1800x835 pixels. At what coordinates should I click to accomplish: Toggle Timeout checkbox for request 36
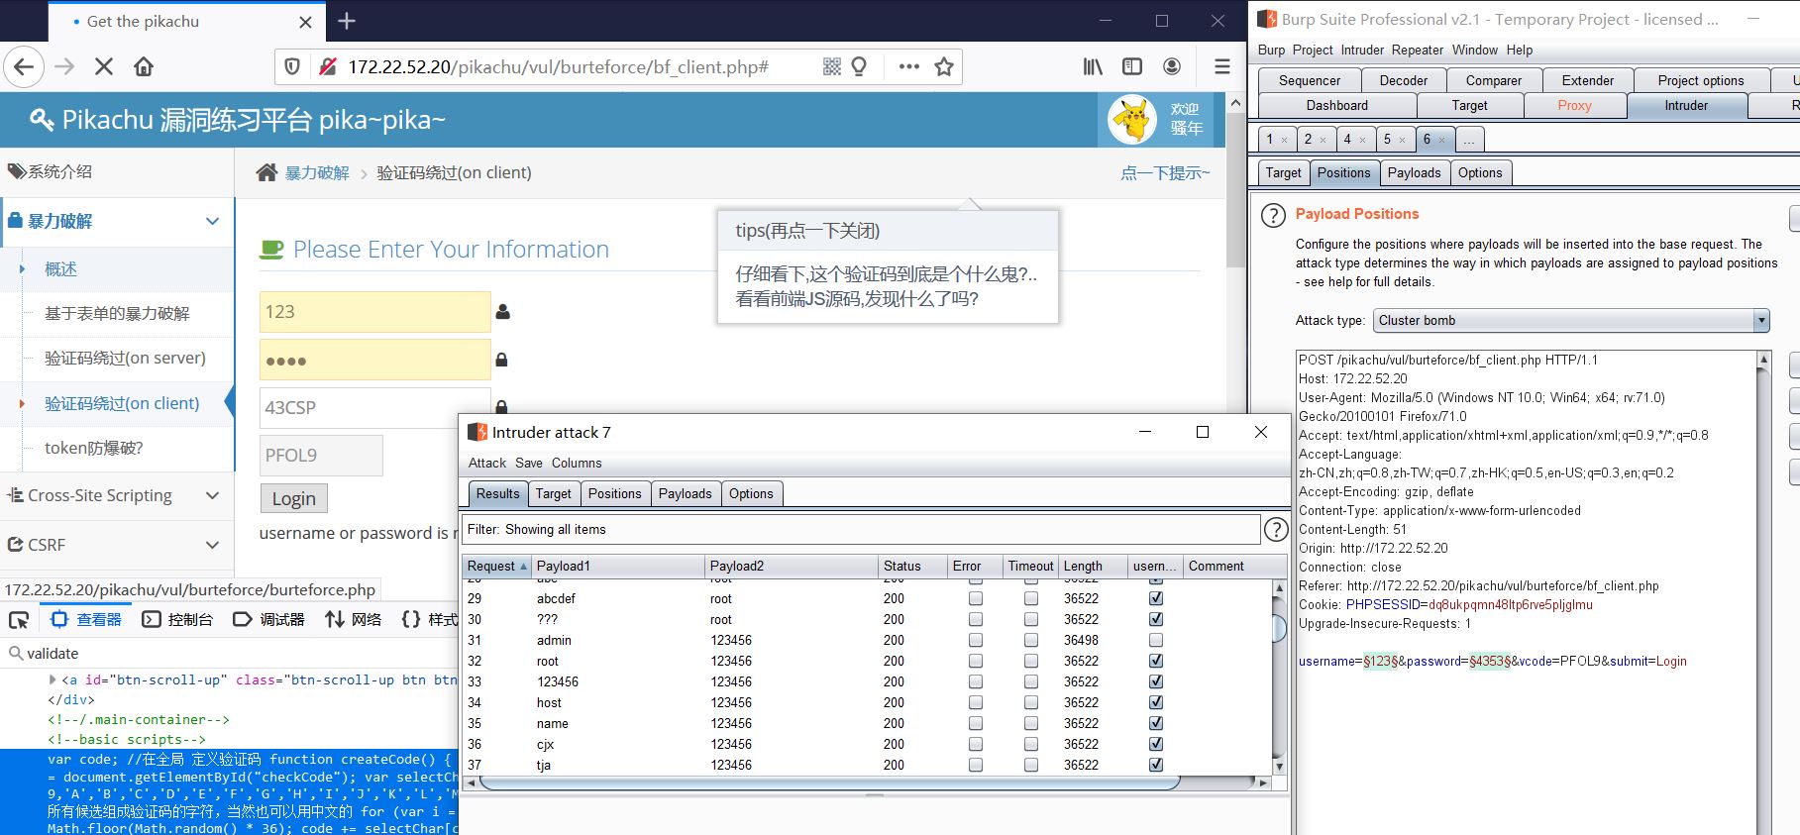(x=1031, y=744)
